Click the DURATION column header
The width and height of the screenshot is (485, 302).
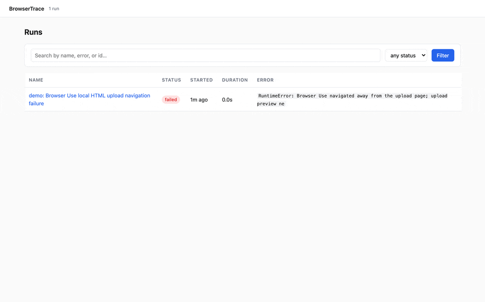click(235, 80)
